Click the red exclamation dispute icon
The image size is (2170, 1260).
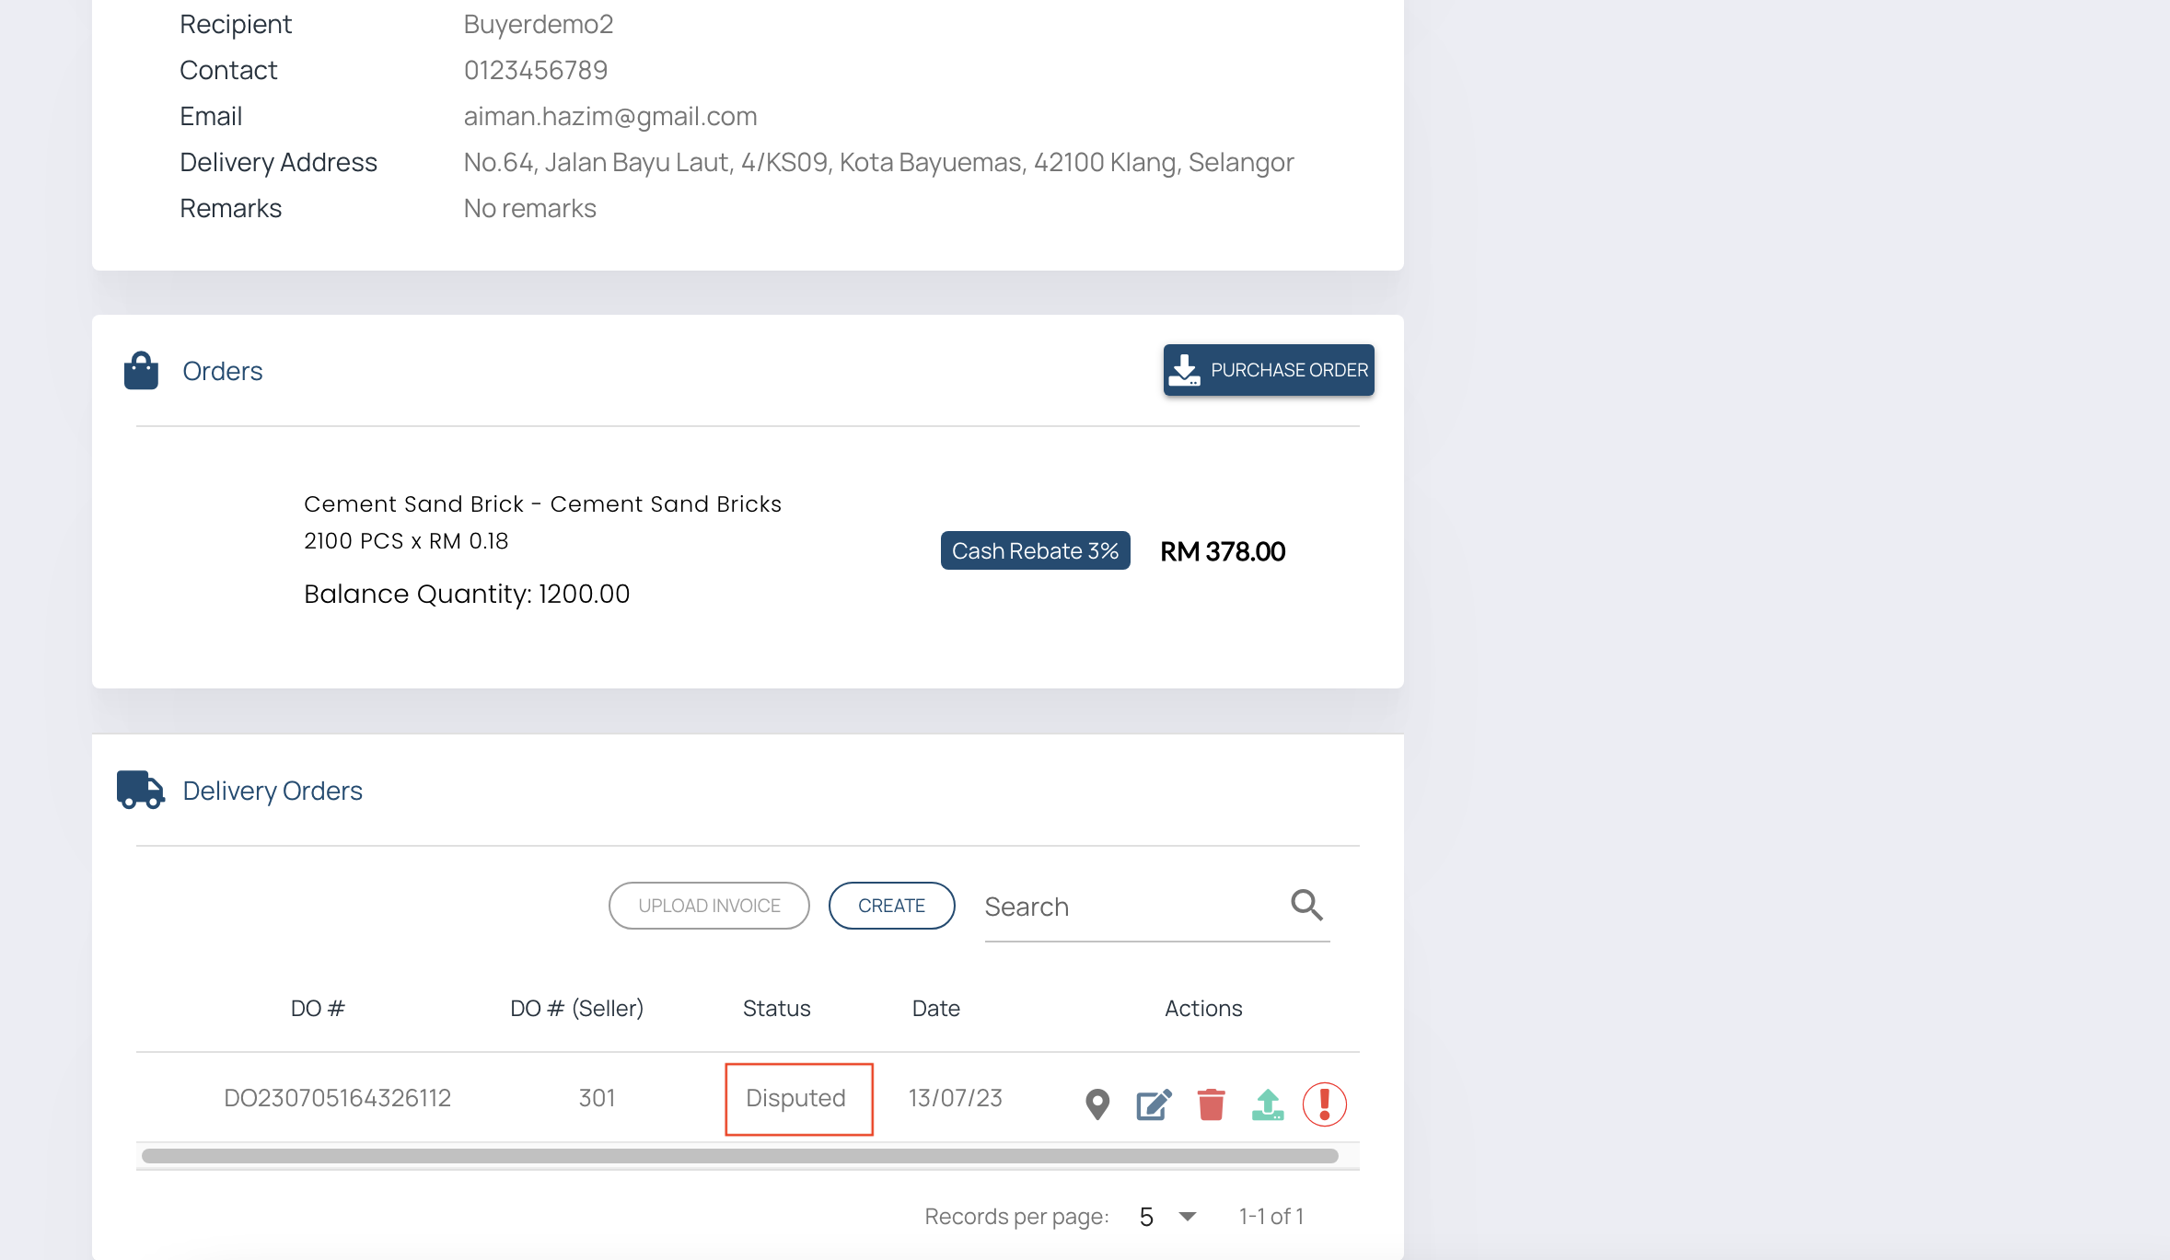click(x=1324, y=1104)
